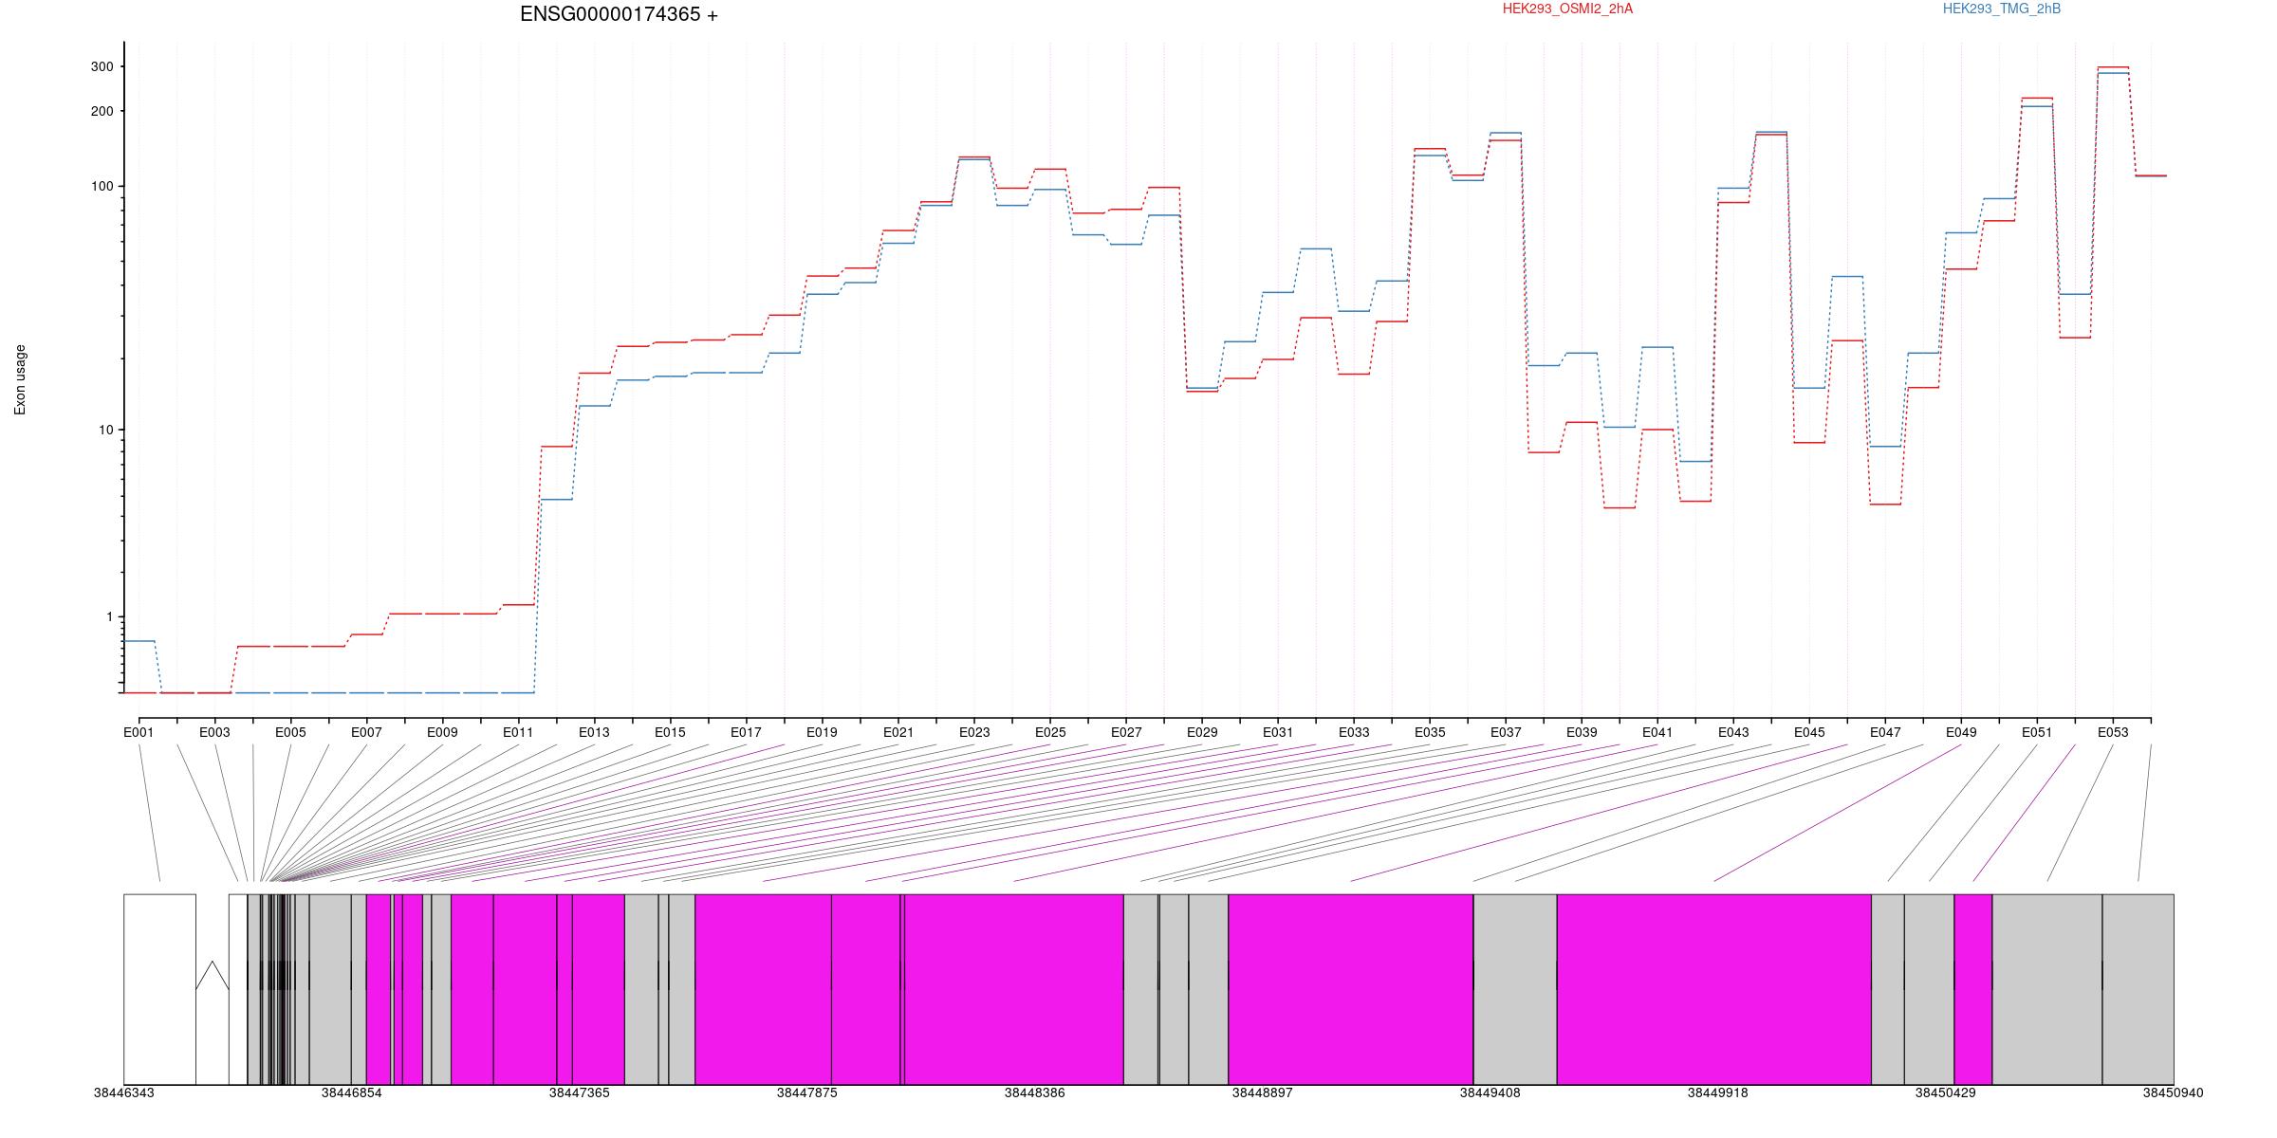
Task: Click exon label E045
Action: [x=1809, y=732]
